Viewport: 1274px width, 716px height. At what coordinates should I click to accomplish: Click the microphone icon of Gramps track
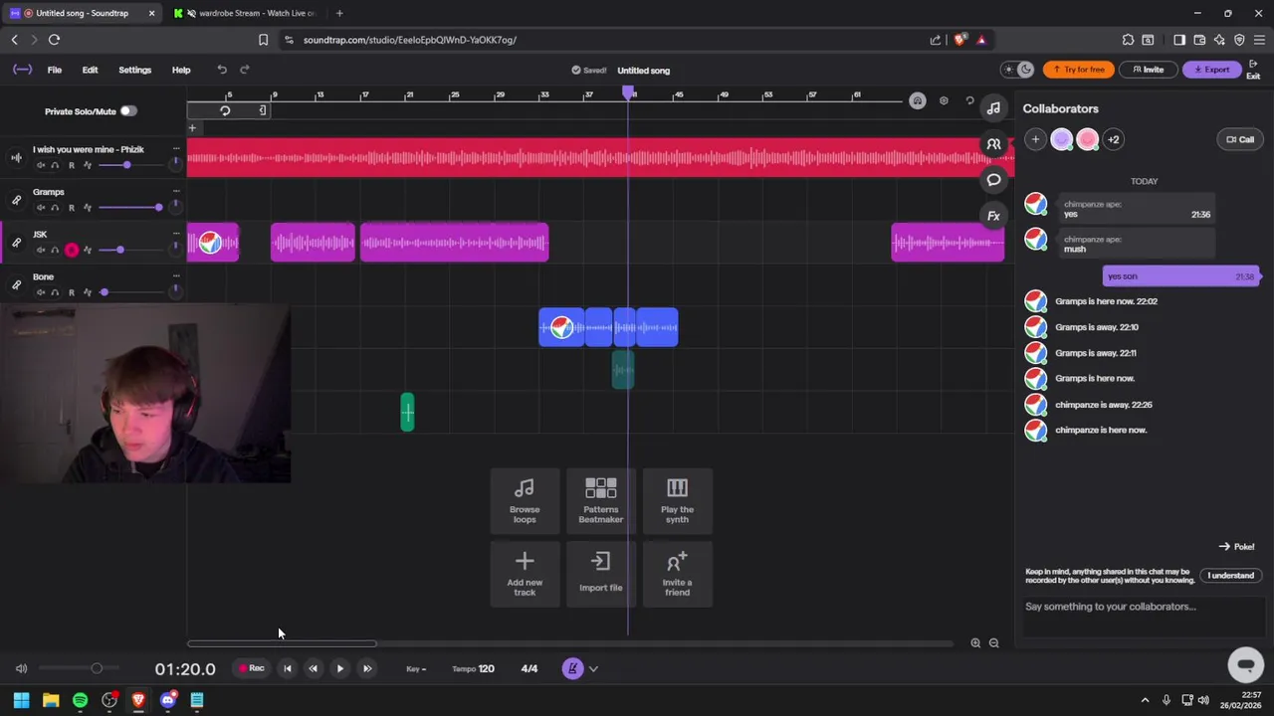click(x=16, y=200)
